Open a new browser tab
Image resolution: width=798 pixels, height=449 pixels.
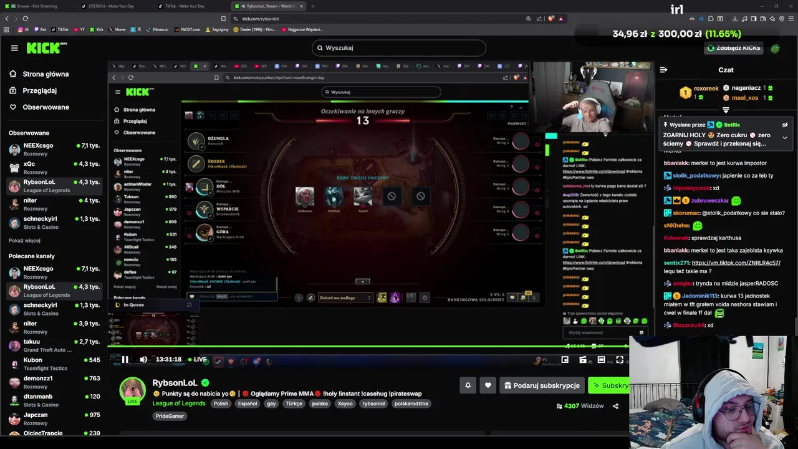pyautogui.click(x=313, y=6)
